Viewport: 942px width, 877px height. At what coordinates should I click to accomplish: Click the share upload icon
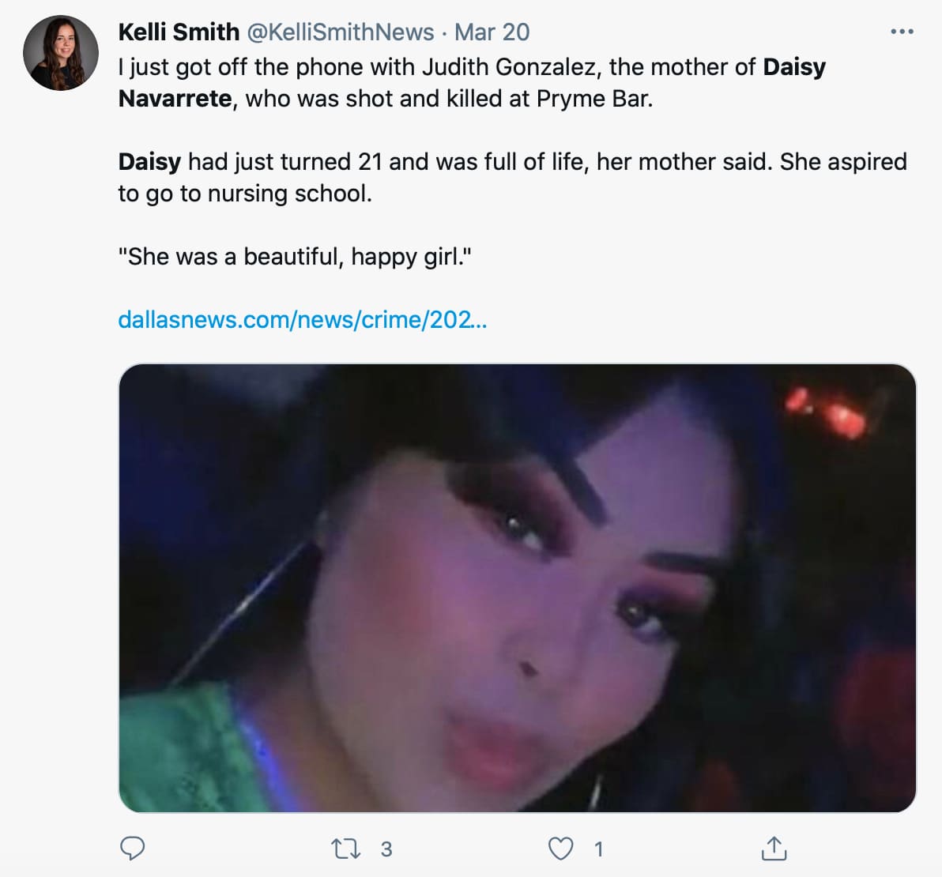[774, 849]
